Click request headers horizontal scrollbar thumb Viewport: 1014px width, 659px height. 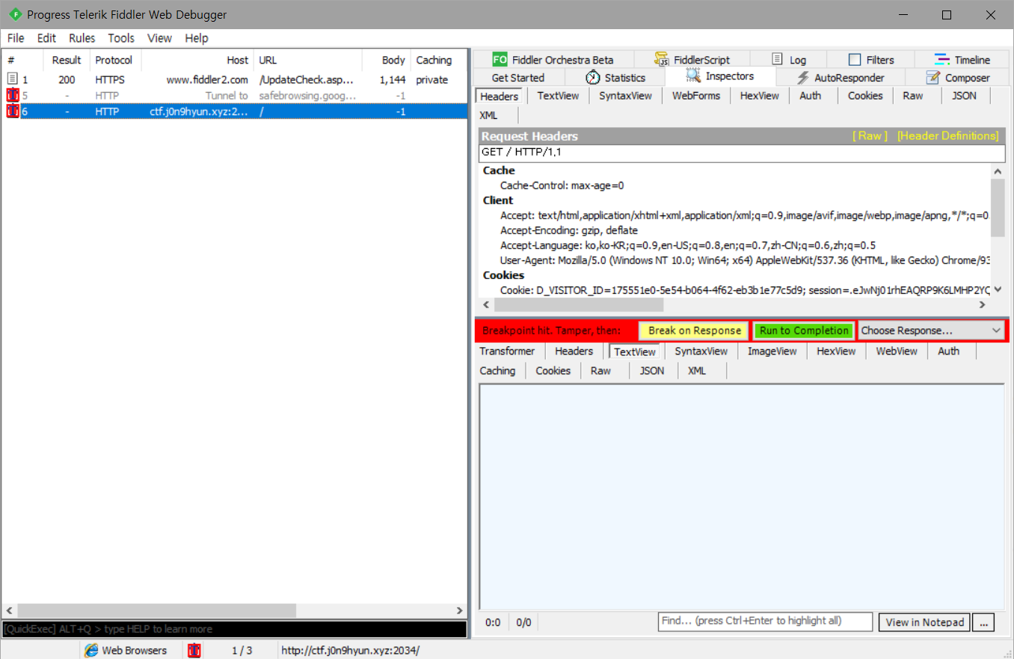(x=577, y=304)
